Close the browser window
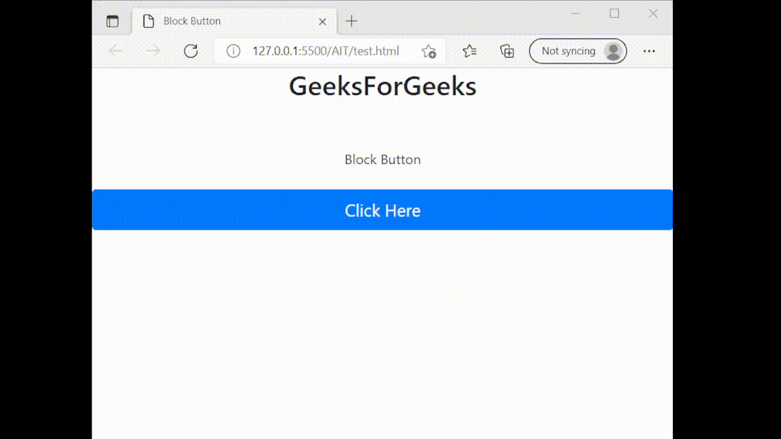Viewport: 781px width, 439px height. [x=653, y=13]
